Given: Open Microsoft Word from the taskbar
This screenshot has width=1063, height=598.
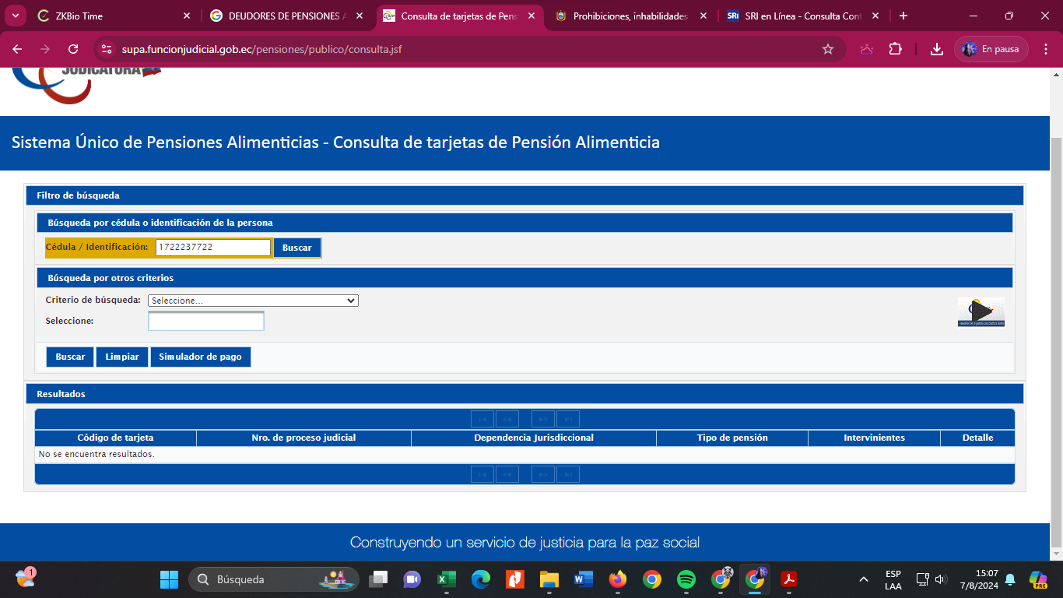Looking at the screenshot, I should [583, 579].
